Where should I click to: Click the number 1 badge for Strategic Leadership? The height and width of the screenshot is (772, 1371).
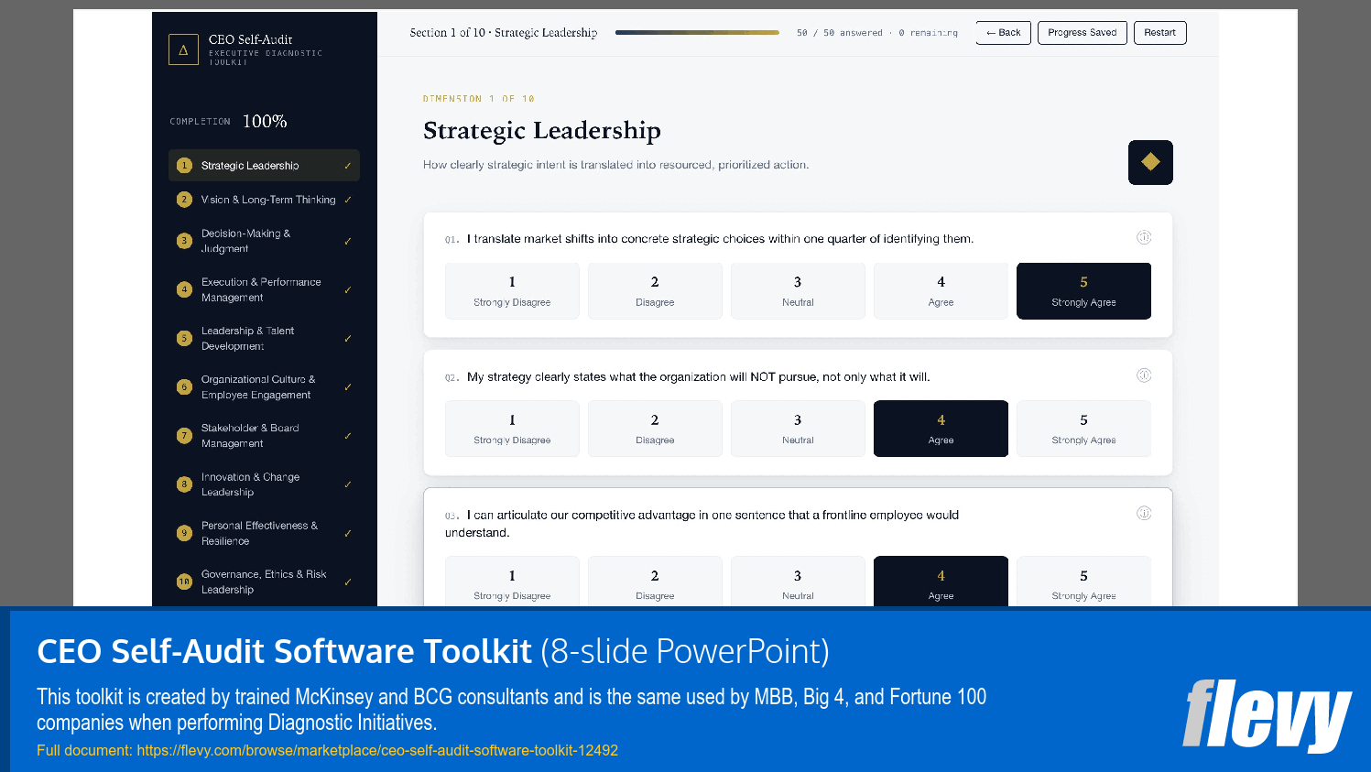pos(184,166)
